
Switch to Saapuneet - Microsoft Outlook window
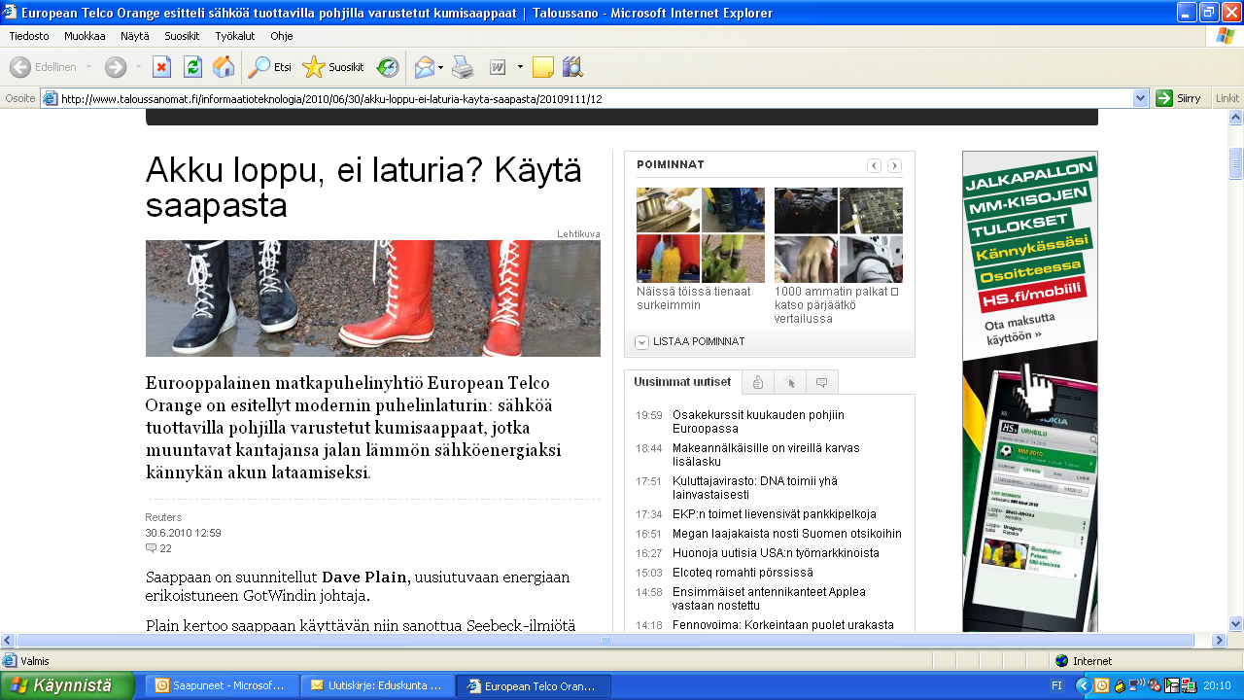point(222,685)
